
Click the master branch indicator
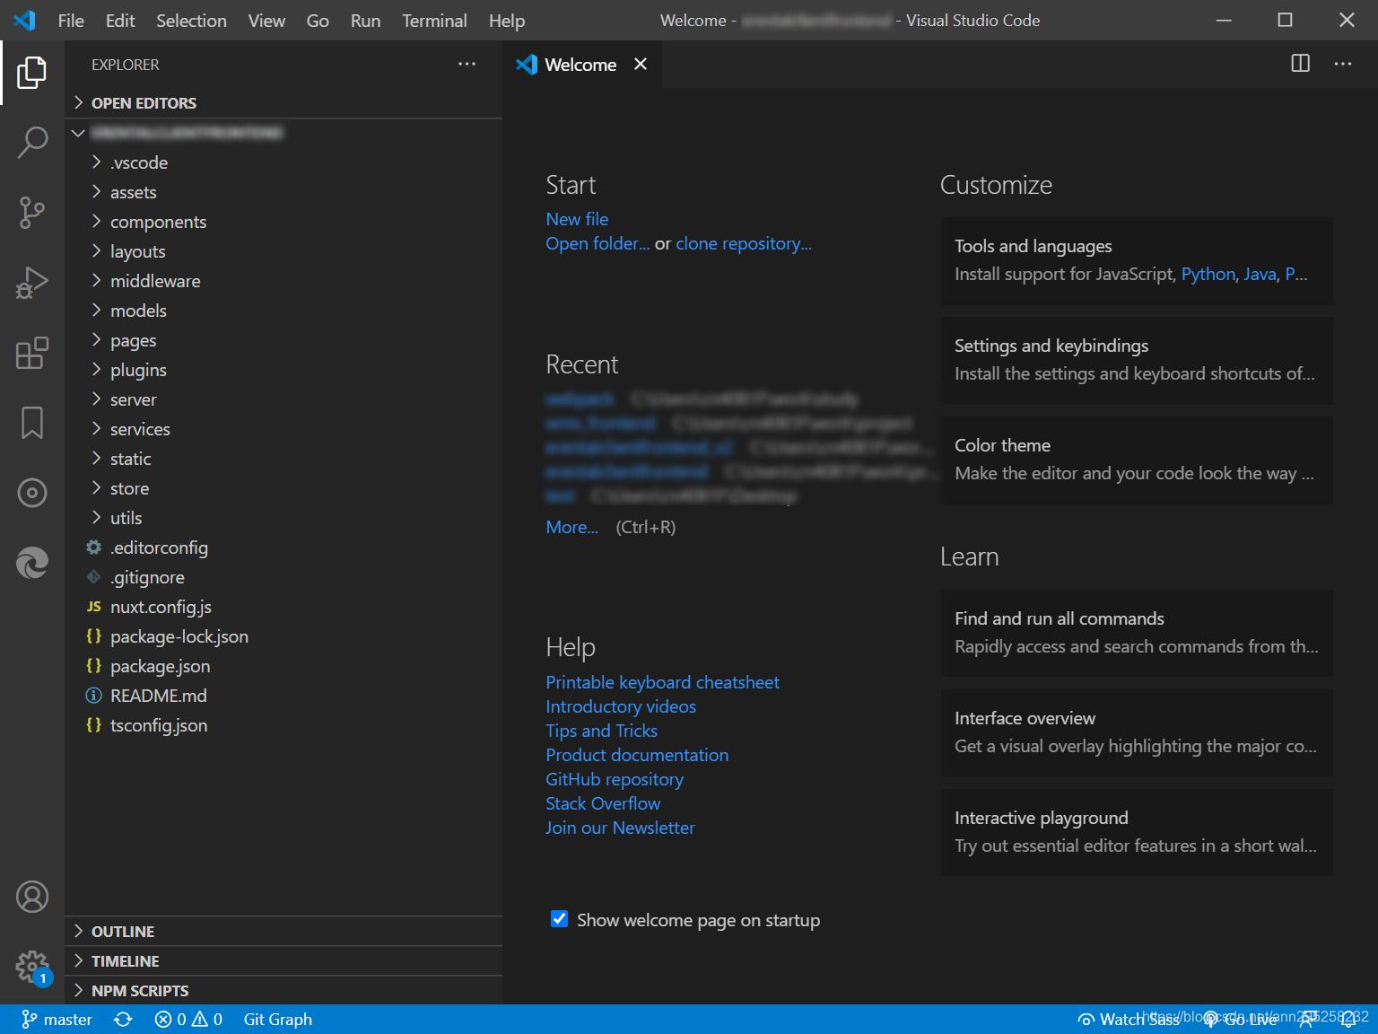click(57, 1020)
